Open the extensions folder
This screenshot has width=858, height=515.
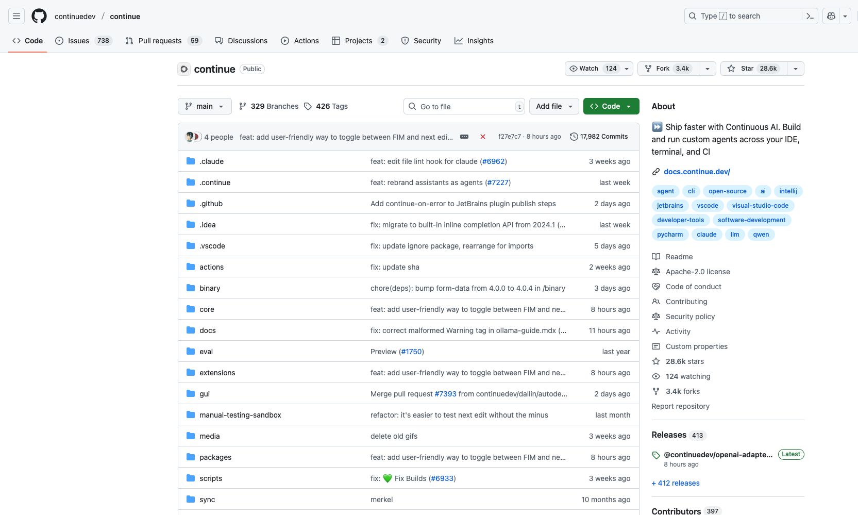pos(217,373)
